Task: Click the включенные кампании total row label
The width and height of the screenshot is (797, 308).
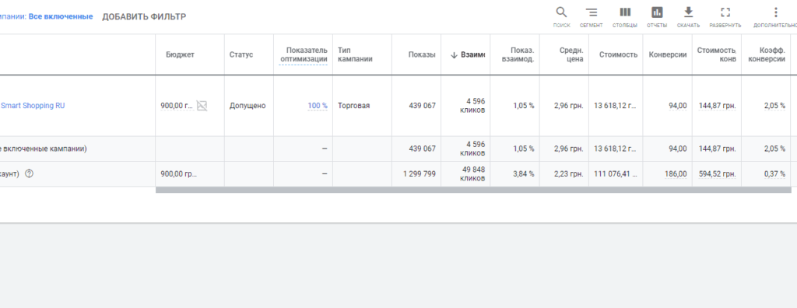Action: point(44,149)
